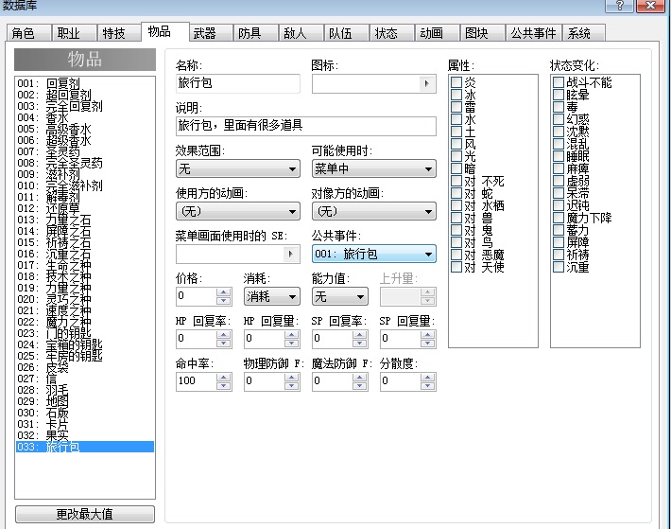Screen dimensions: 671x529
Task: Decrease price with the down spinner arrow
Action: 223,300
